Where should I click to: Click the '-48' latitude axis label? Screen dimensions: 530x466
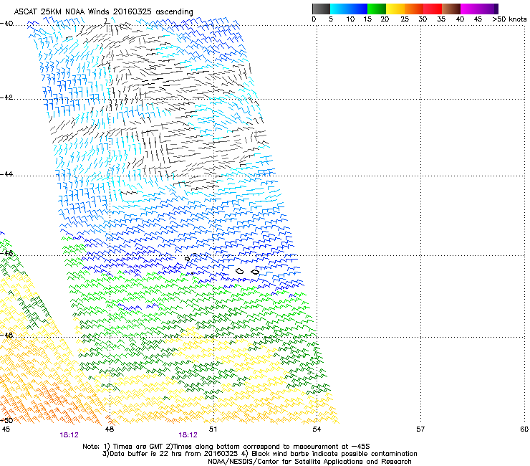coord(6,335)
